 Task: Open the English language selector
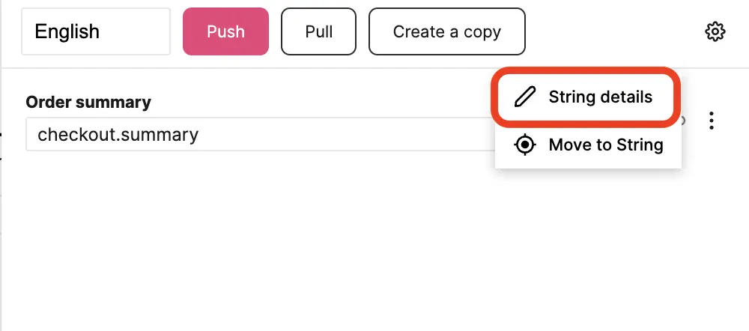[x=96, y=32]
